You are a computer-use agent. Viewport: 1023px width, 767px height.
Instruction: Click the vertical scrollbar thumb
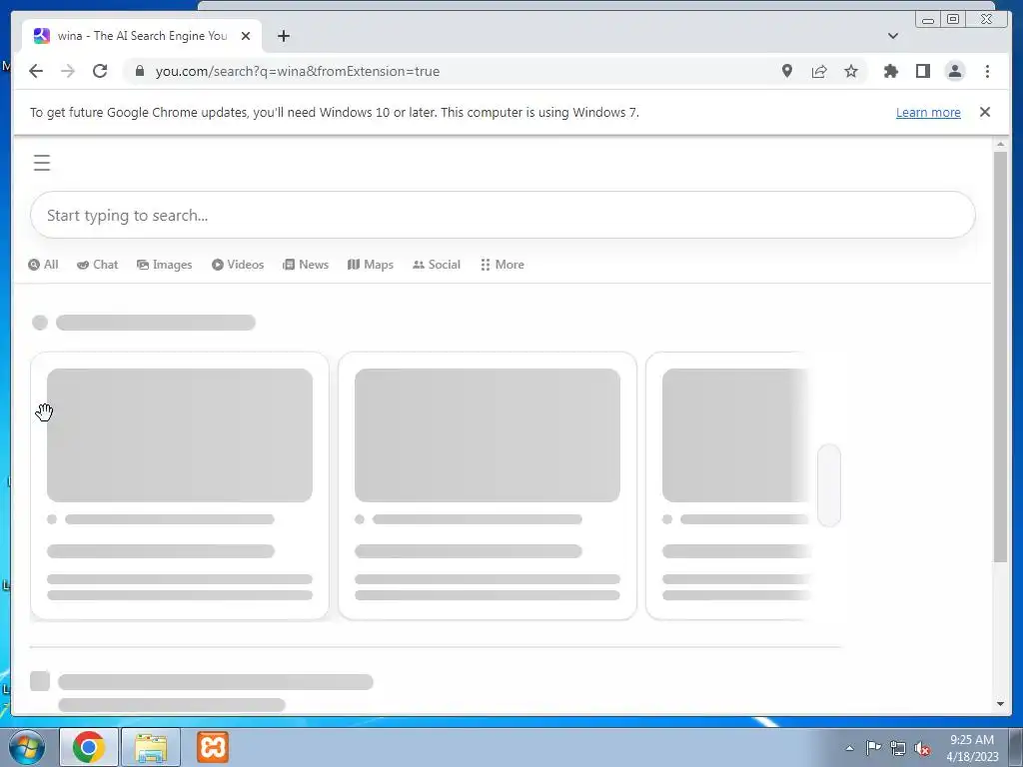[x=1000, y=357]
